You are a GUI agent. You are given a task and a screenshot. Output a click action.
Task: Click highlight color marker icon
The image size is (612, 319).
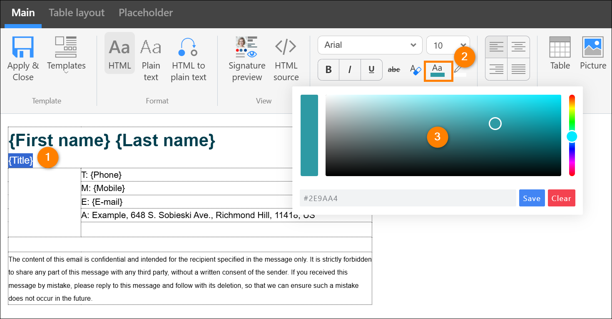click(459, 71)
